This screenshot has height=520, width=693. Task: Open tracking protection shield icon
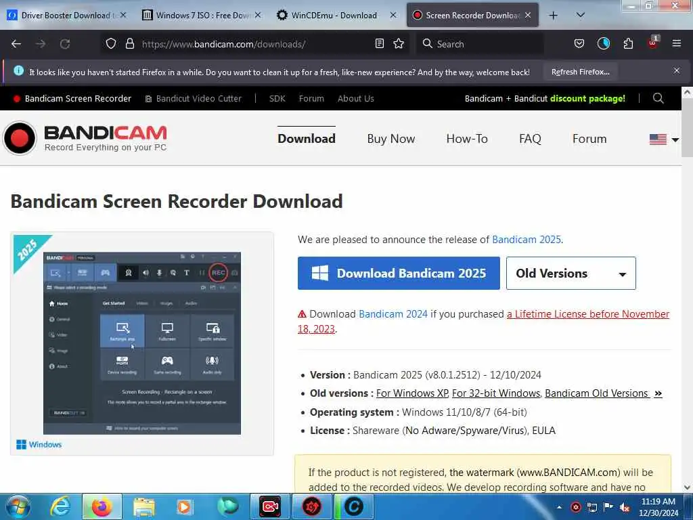[111, 44]
